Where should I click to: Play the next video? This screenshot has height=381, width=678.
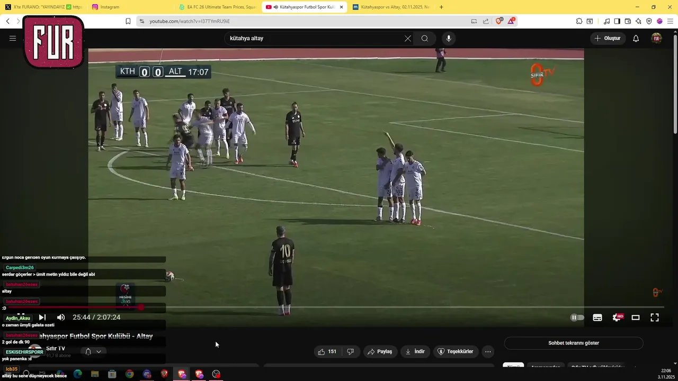(x=42, y=317)
